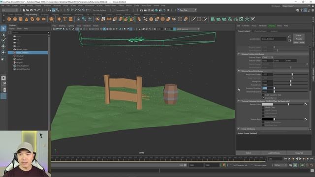Open the Attribute Editor Focus menu
315x177 pixels.
(x=254, y=26)
